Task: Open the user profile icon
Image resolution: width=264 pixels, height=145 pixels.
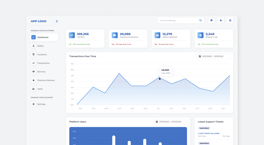Action: [230, 20]
